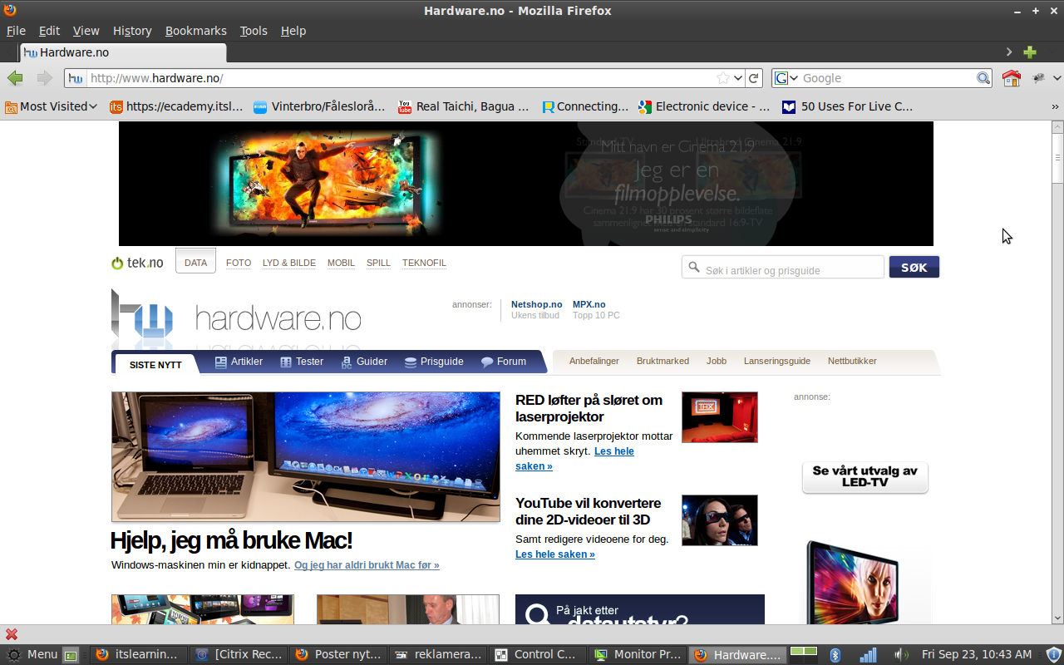
Task: Click the SØK search button
Action: pyautogui.click(x=914, y=267)
